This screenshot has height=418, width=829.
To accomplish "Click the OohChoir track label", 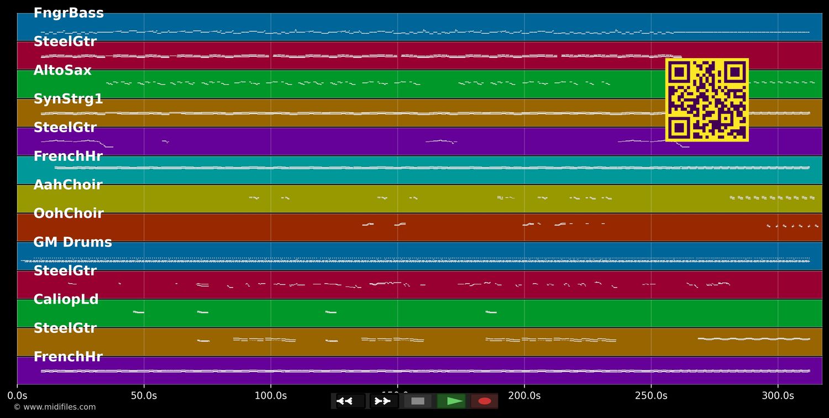I will (69, 214).
